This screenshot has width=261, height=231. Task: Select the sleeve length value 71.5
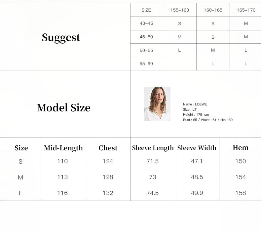click(153, 161)
